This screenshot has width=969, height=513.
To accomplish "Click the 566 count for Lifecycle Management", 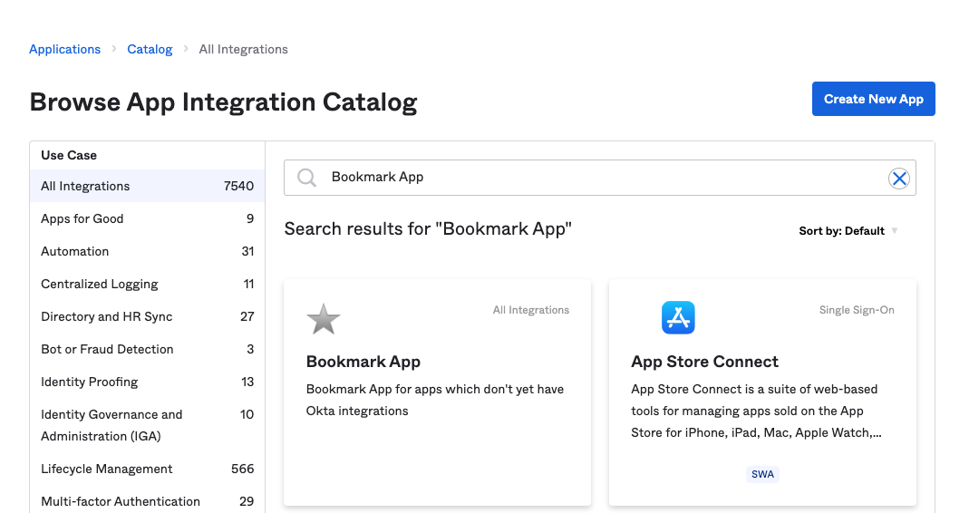I will coord(242,469).
